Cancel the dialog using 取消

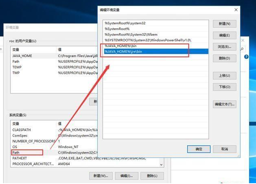[x=225, y=149]
